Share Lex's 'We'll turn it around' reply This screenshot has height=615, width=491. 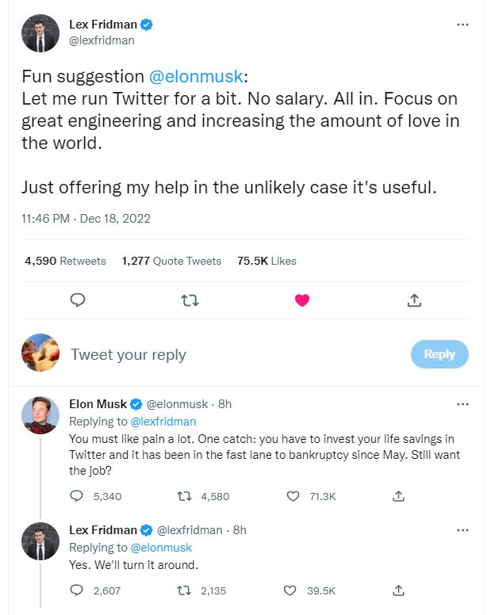pos(399,590)
